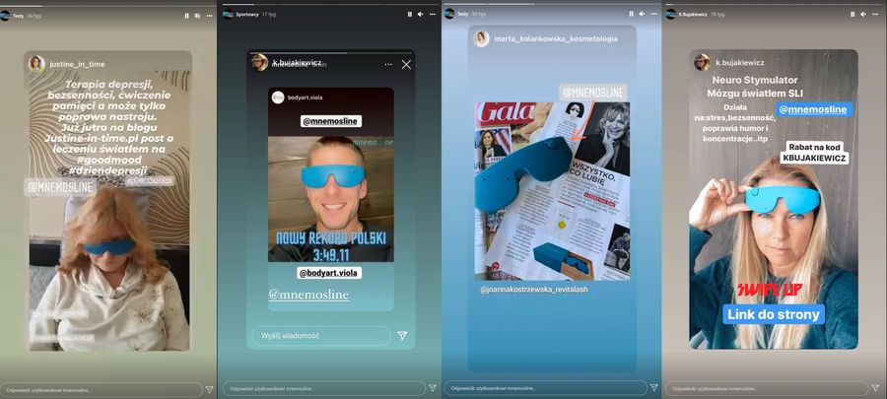Click the SWIPE UP text

770,291
